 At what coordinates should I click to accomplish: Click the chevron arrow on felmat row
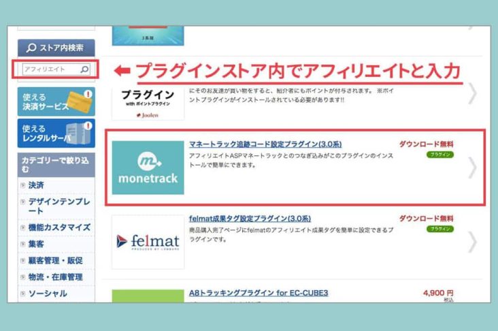pos(473,242)
